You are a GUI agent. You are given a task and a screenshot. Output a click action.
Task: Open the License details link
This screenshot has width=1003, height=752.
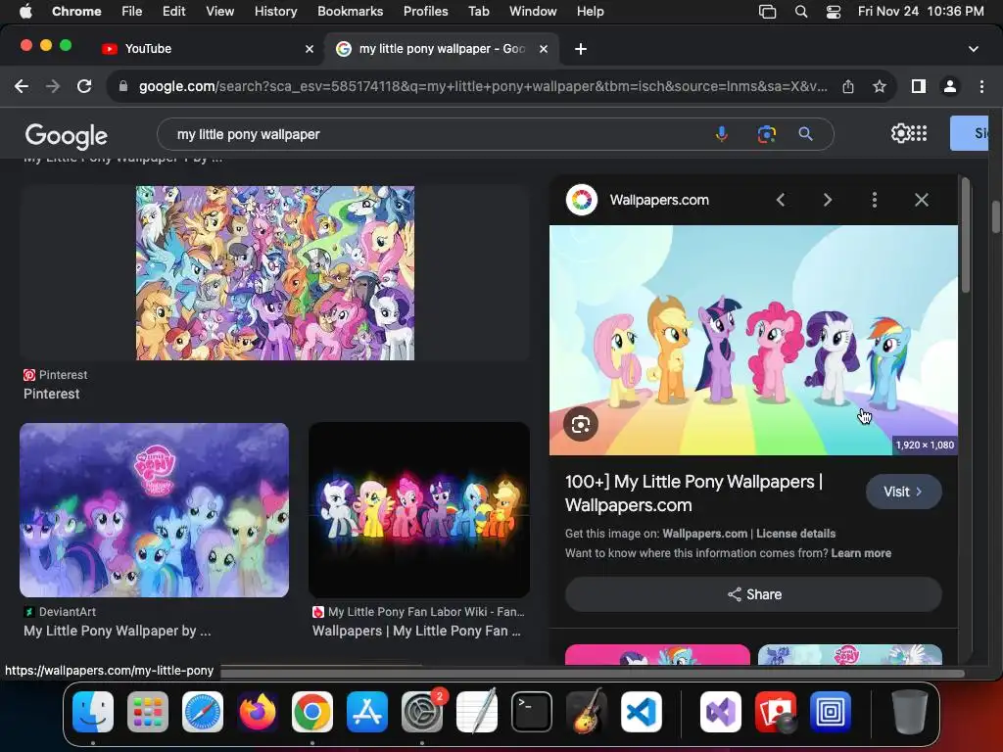(x=795, y=534)
